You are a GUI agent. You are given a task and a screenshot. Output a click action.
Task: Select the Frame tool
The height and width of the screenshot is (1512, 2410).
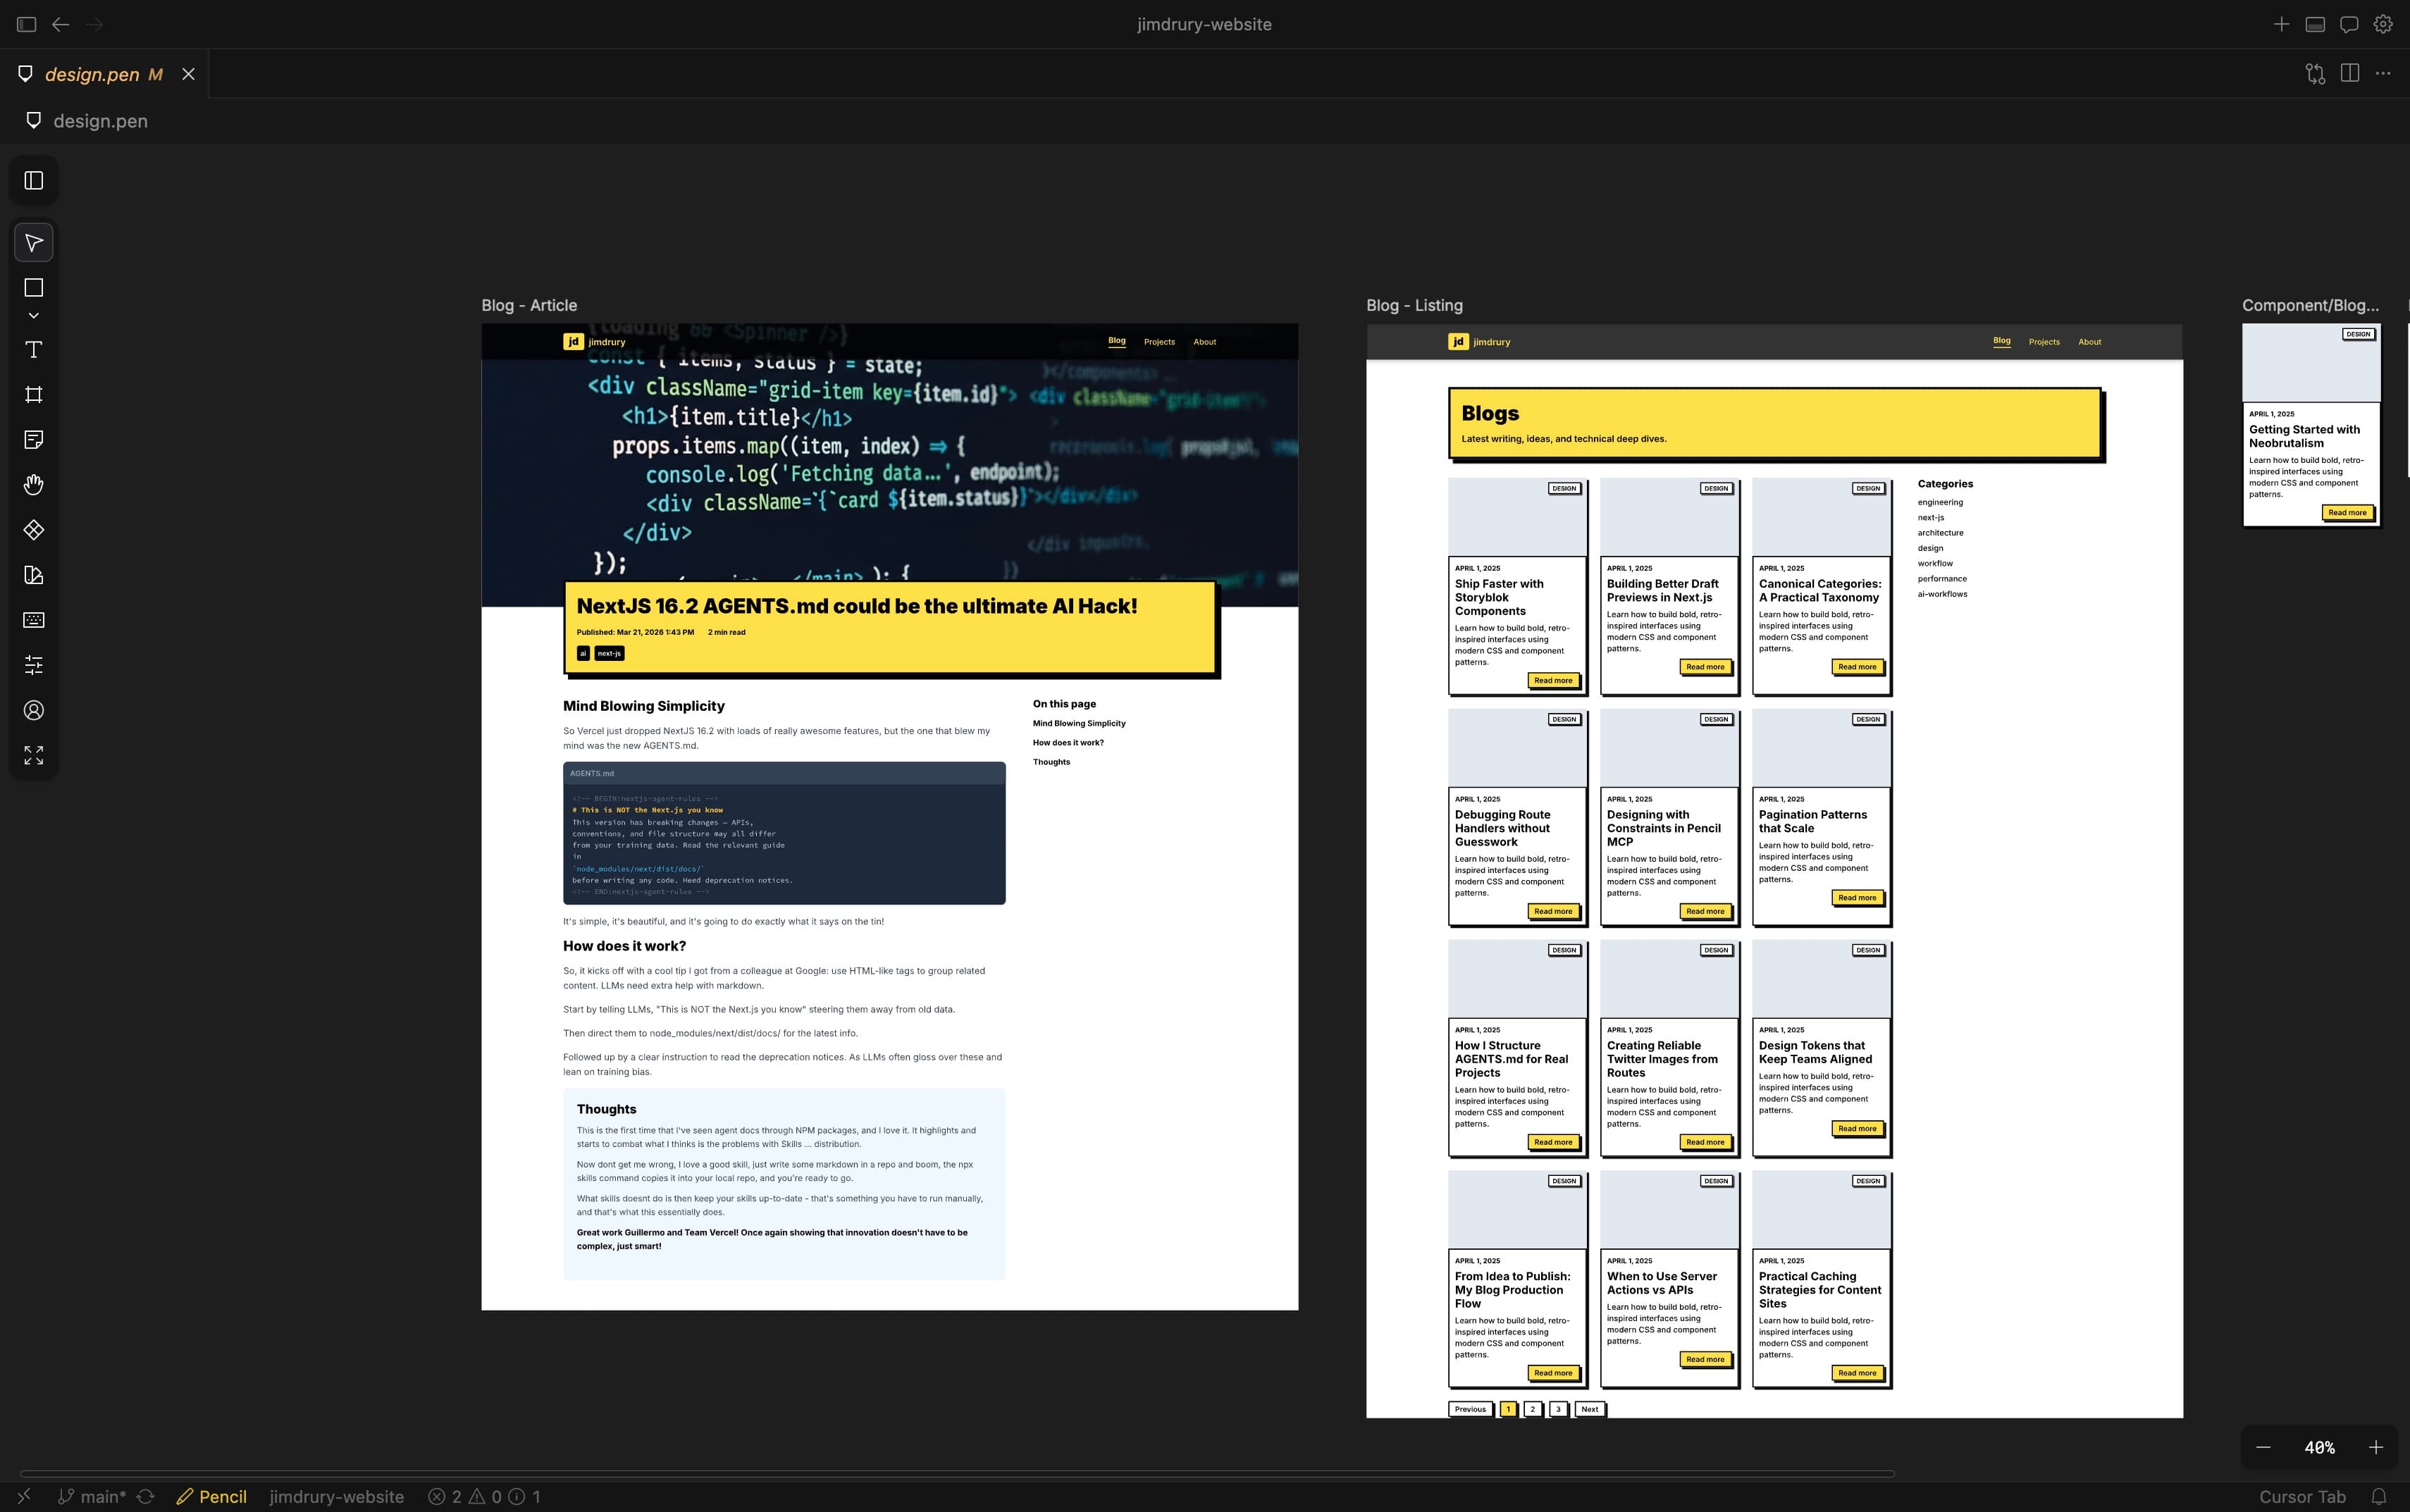pyautogui.click(x=34, y=394)
